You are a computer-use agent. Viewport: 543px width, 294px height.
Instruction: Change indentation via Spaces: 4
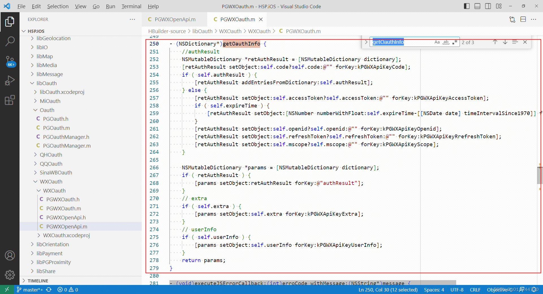tap(434, 289)
